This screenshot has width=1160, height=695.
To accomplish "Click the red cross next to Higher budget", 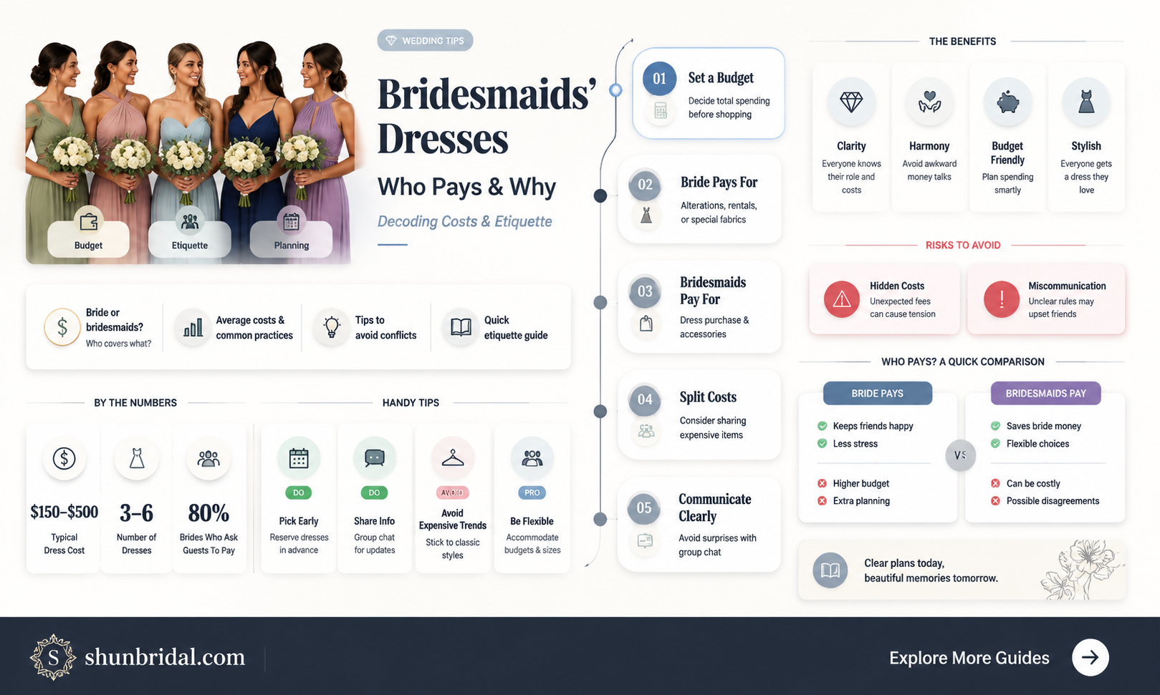I will click(x=823, y=483).
